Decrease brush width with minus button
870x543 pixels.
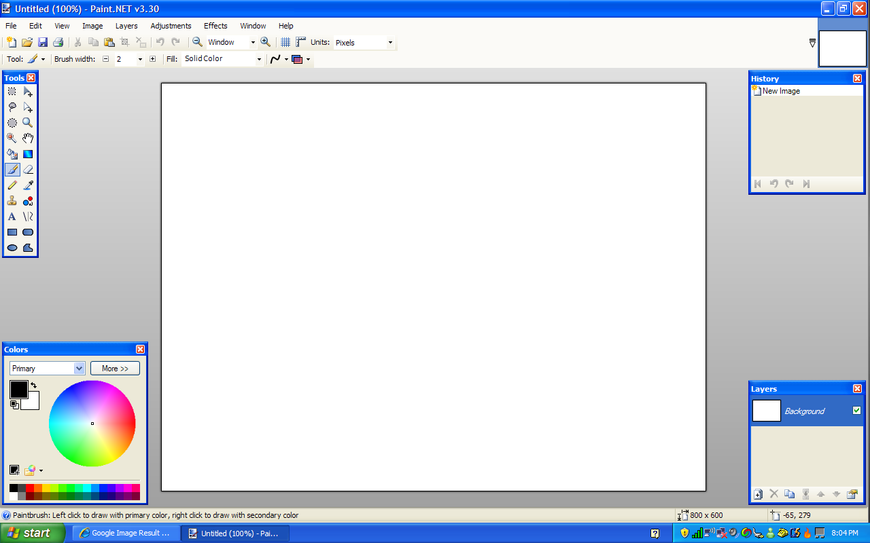tap(105, 59)
